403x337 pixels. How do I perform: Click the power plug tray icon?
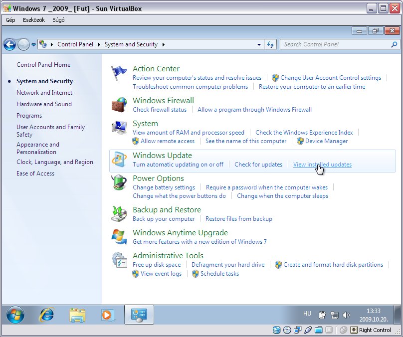pyautogui.click(x=322, y=315)
